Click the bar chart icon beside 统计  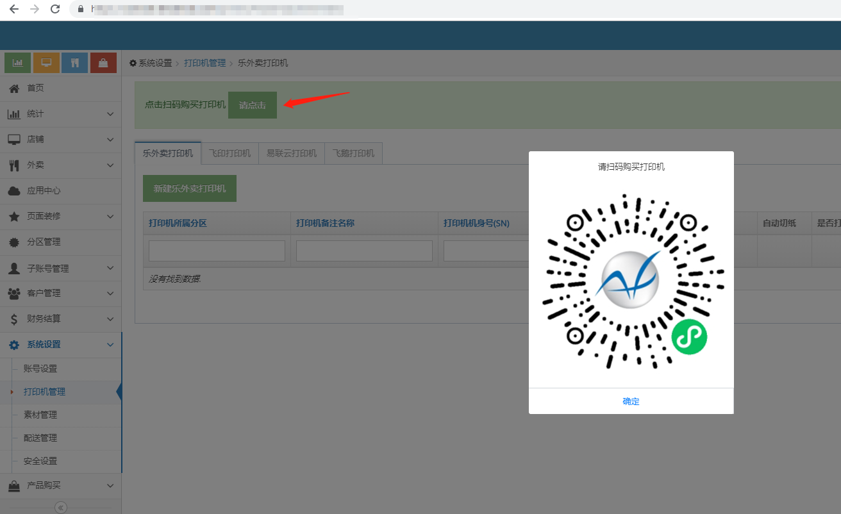click(x=14, y=113)
